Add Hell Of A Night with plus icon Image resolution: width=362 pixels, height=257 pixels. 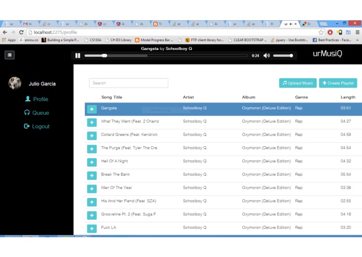coord(92,162)
